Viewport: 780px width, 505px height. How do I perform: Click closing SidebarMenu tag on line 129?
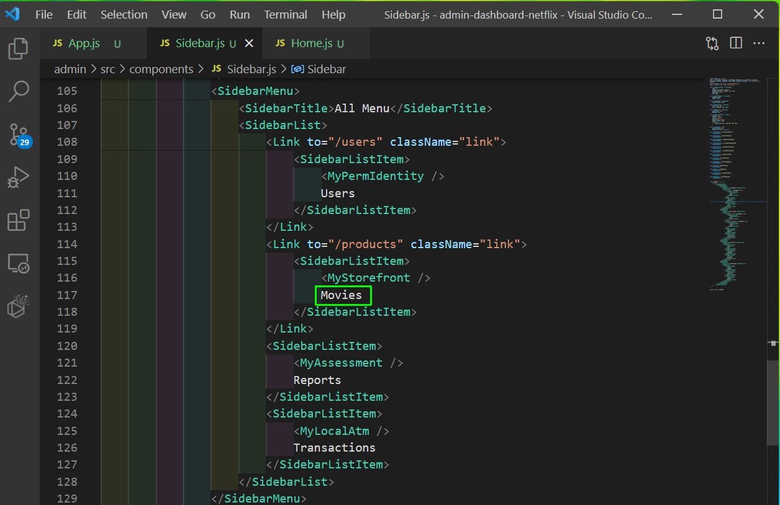[259, 498]
